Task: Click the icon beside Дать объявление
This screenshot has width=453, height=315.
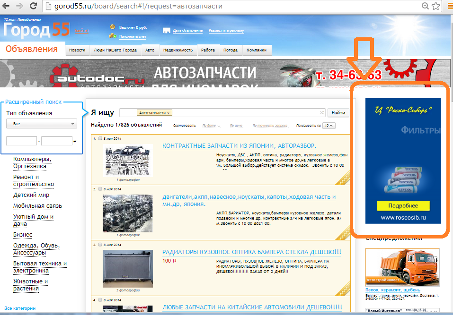Action: (167, 31)
